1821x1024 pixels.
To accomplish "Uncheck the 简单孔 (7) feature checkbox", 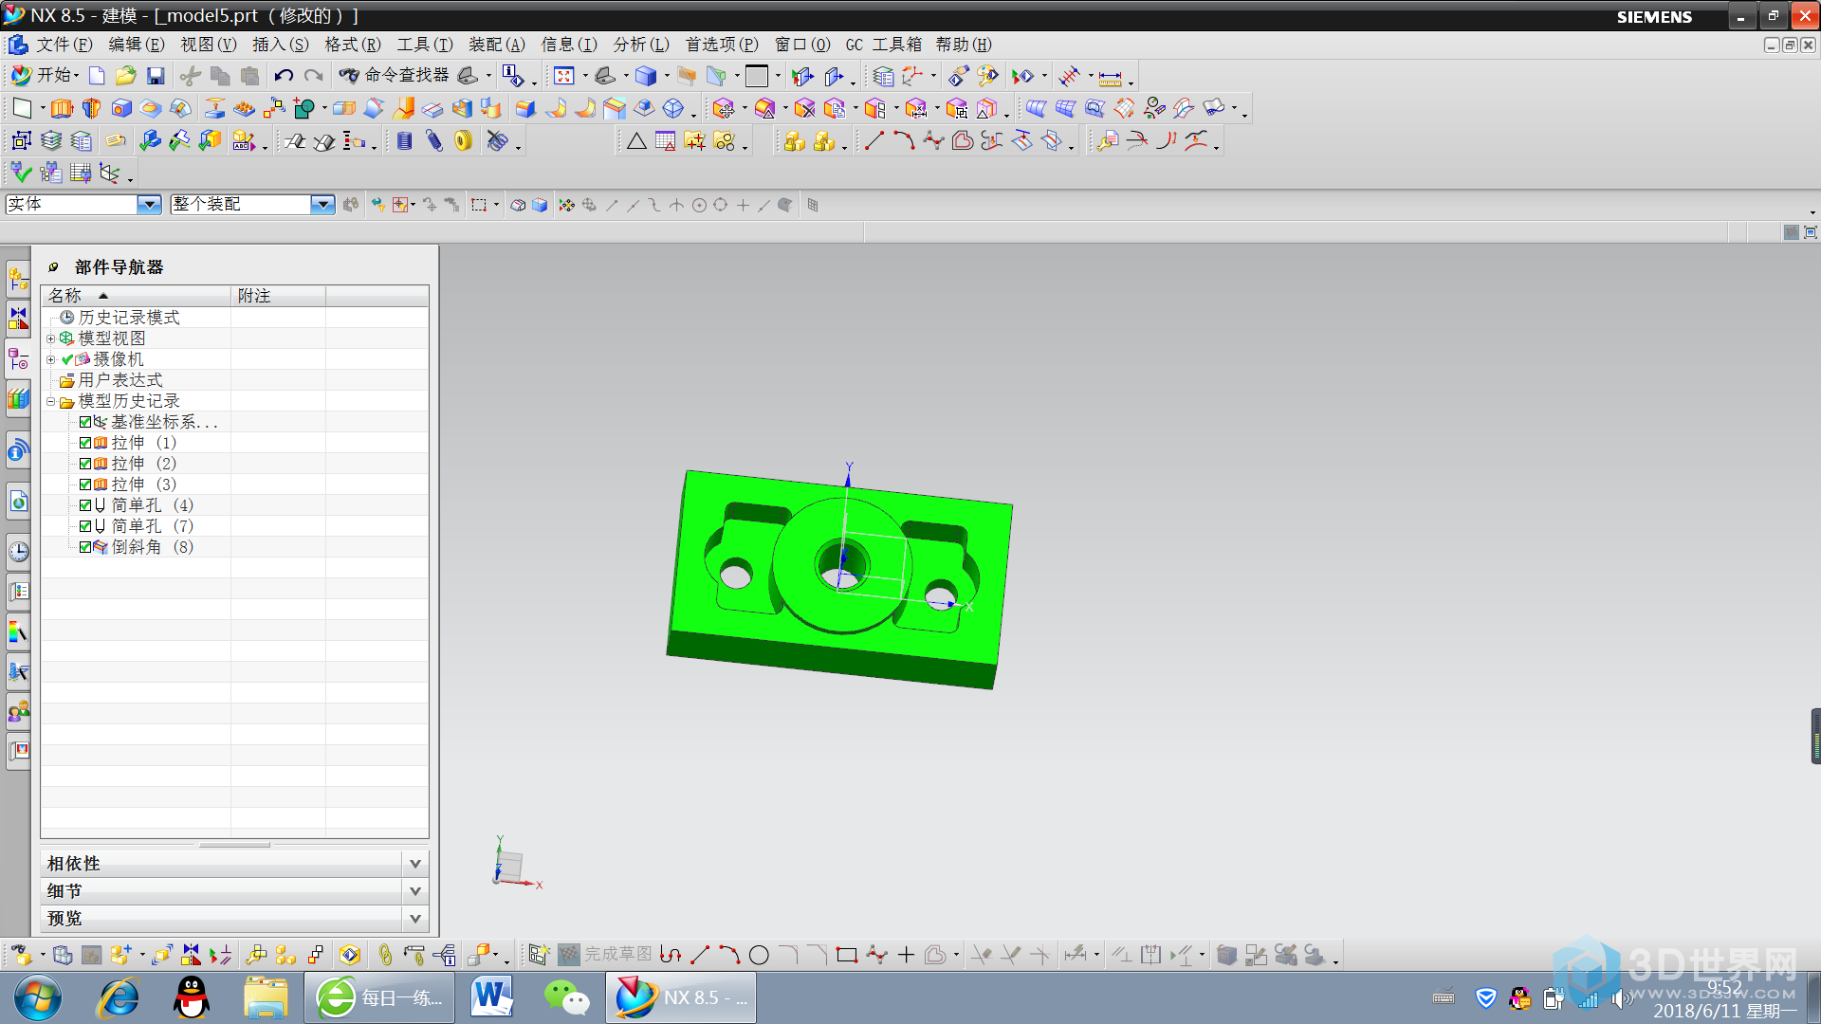I will pos(85,526).
